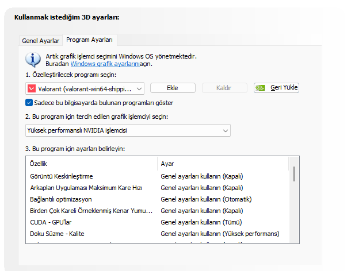Image resolution: width=351 pixels, height=271 pixels.
Task: Toggle 'Sadece bu bilgisayarda bulunan programları göster' checkbox
Action: tap(29, 103)
